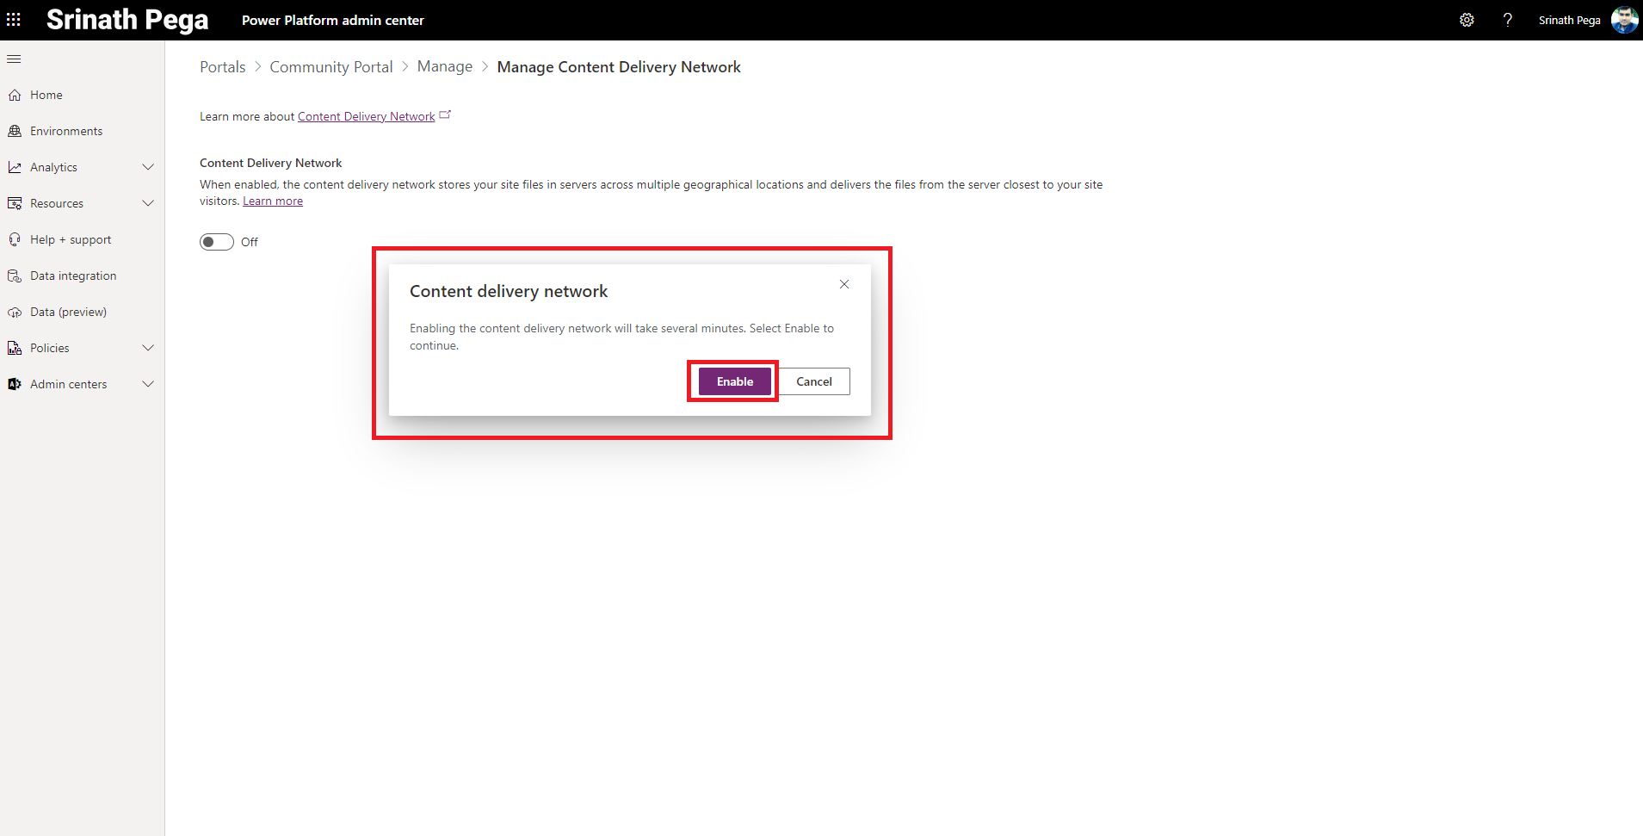Click the Srinath Pega profile avatar
This screenshot has height=836, width=1643.
[x=1624, y=20]
